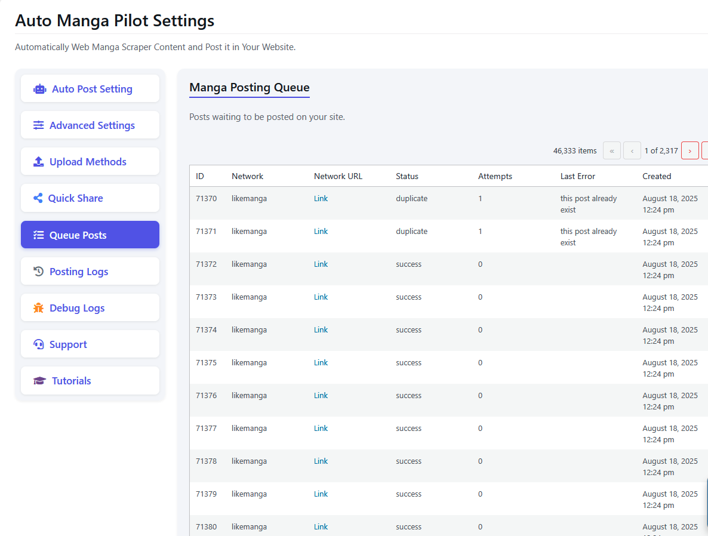This screenshot has width=708, height=536.
Task: Click the previous page pagination arrow
Action: pos(632,150)
